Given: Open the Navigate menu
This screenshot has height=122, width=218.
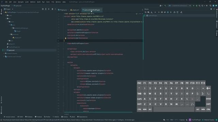Looking at the screenshot, I should coord(21,2).
